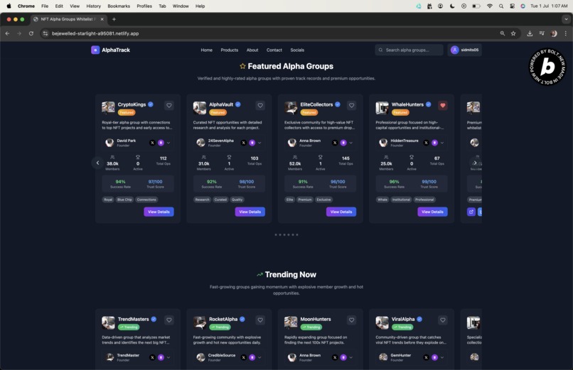The image size is (573, 370).
Task: Open the About nav link
Action: [252, 50]
